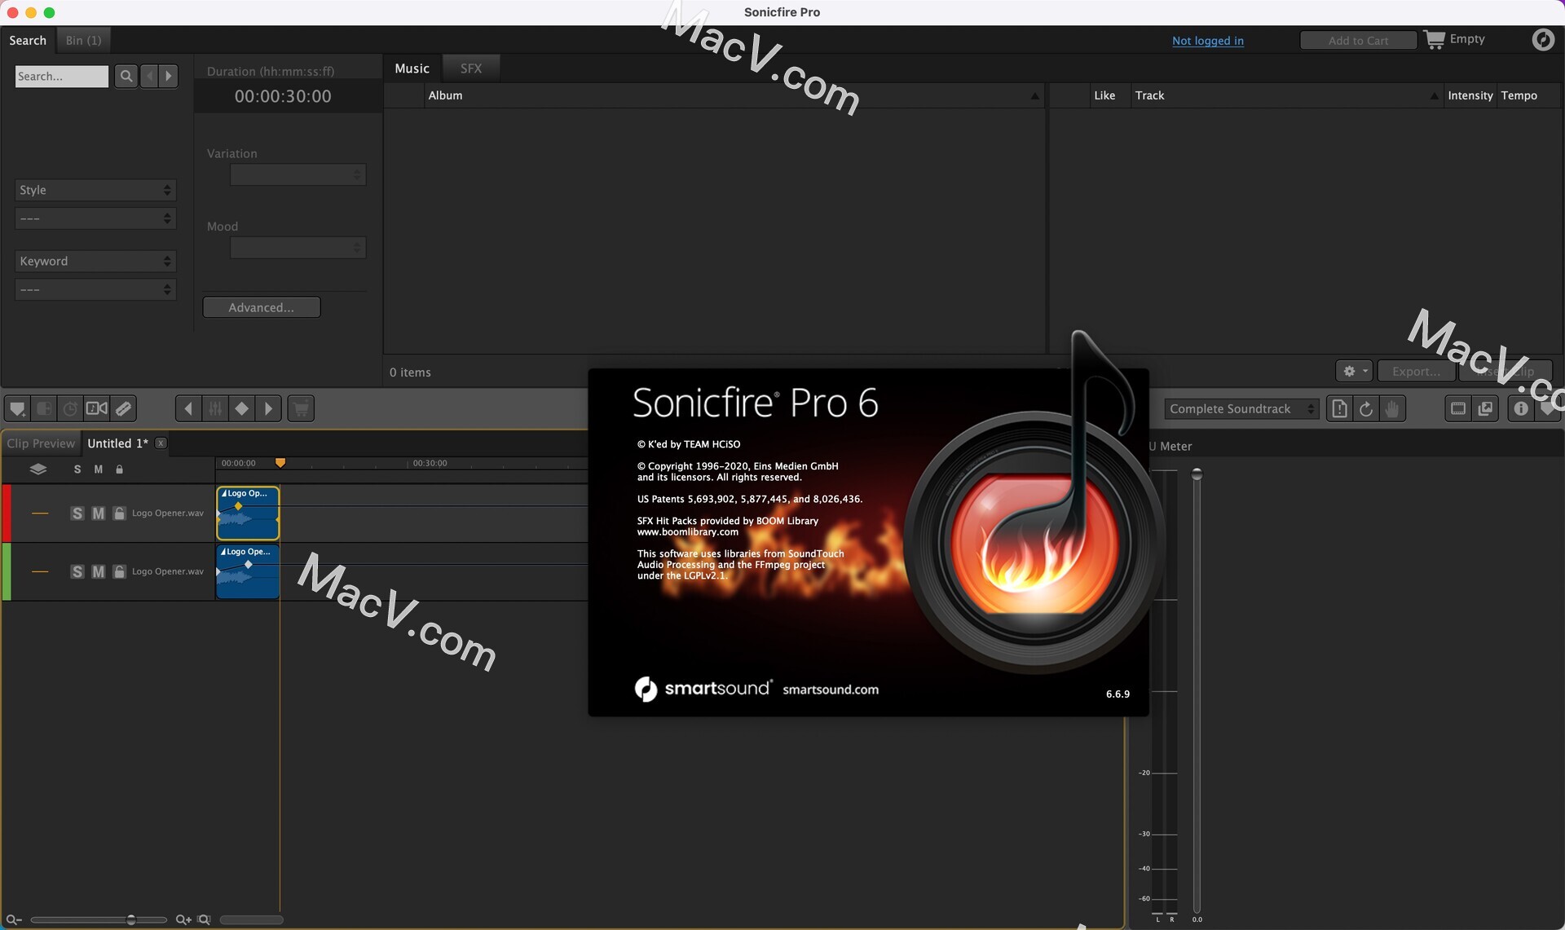Click the S header to solo all tracks
Image resolution: width=1565 pixels, height=930 pixels.
77,469
